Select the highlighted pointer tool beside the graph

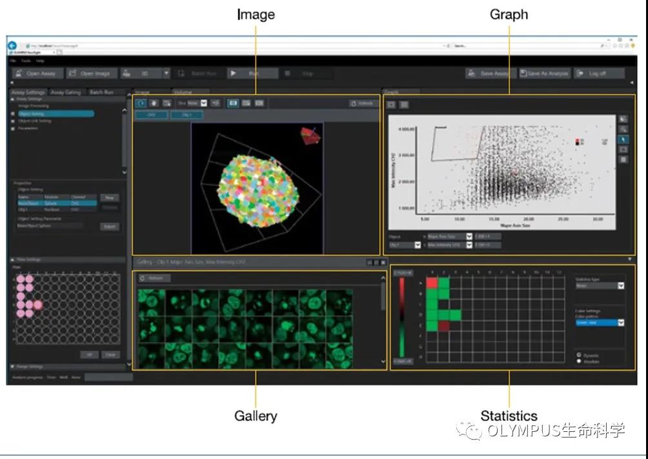[623, 139]
